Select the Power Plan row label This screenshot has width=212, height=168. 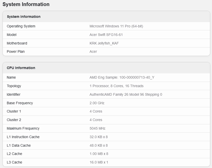(x=16, y=51)
